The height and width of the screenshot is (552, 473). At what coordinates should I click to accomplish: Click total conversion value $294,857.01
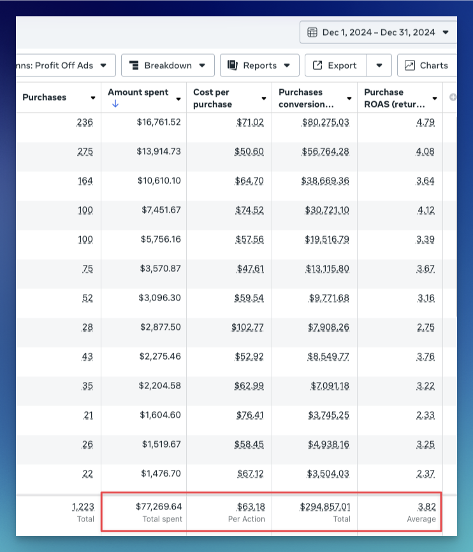pos(325,507)
